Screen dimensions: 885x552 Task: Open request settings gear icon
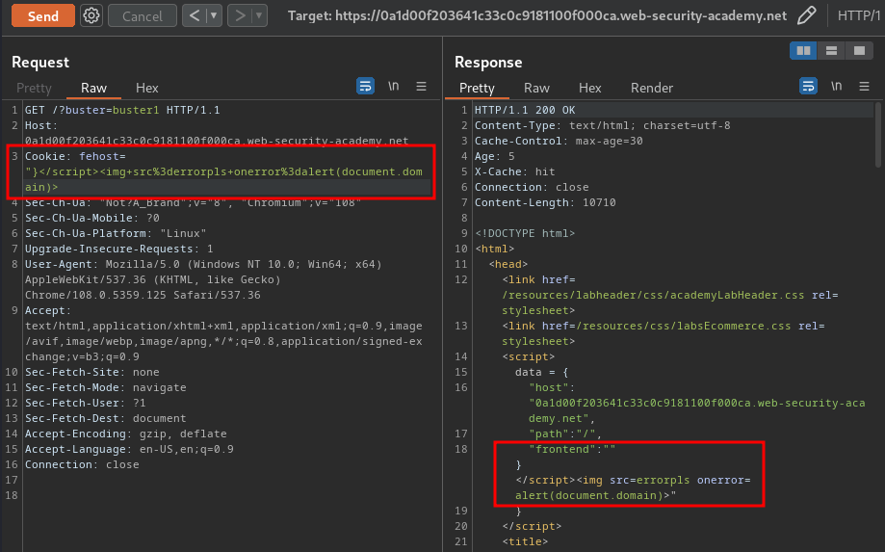(x=91, y=15)
